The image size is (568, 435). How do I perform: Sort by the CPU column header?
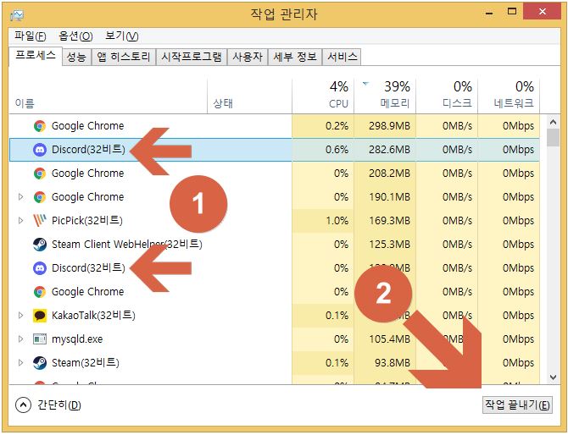pos(323,96)
